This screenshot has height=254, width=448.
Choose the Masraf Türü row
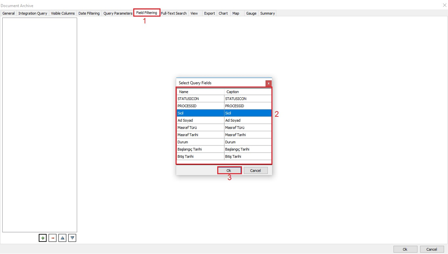coord(200,128)
